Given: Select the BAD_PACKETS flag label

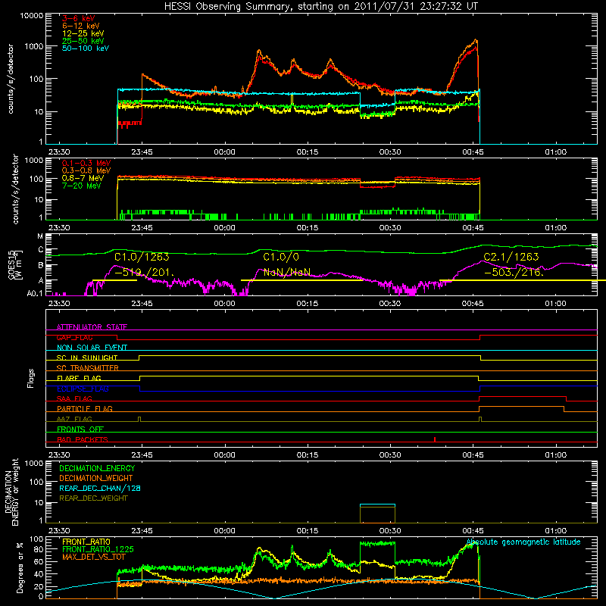Looking at the screenshot, I should tap(83, 439).
